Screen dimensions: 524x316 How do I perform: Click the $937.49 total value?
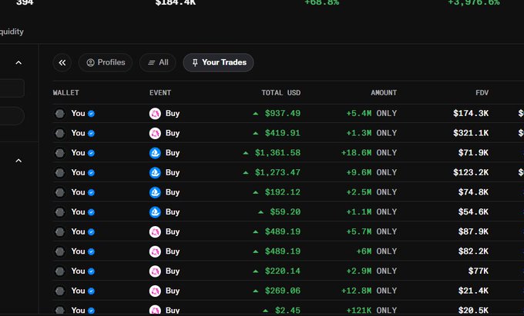(x=283, y=114)
